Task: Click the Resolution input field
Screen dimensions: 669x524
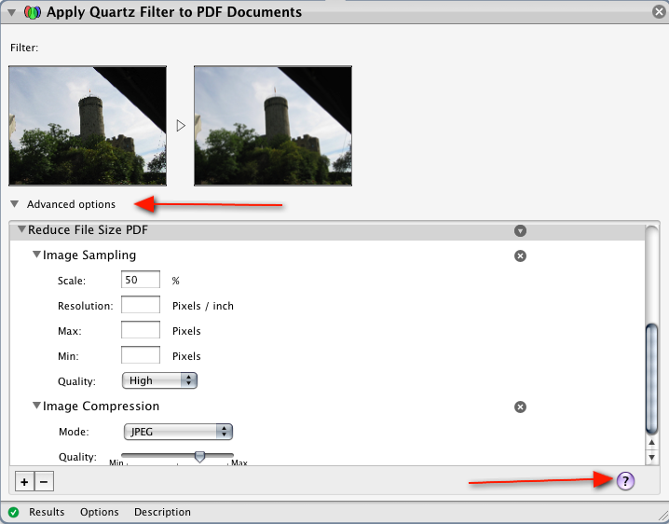Action: click(x=141, y=305)
